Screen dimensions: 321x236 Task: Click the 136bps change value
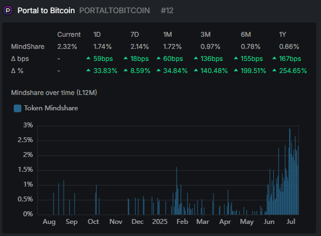(212, 59)
